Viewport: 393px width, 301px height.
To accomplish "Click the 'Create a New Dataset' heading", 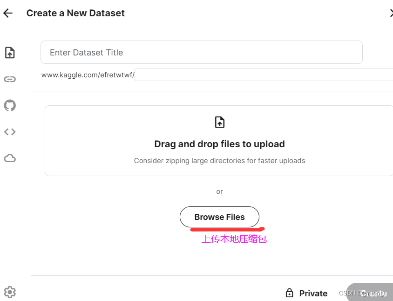I will pyautogui.click(x=75, y=13).
